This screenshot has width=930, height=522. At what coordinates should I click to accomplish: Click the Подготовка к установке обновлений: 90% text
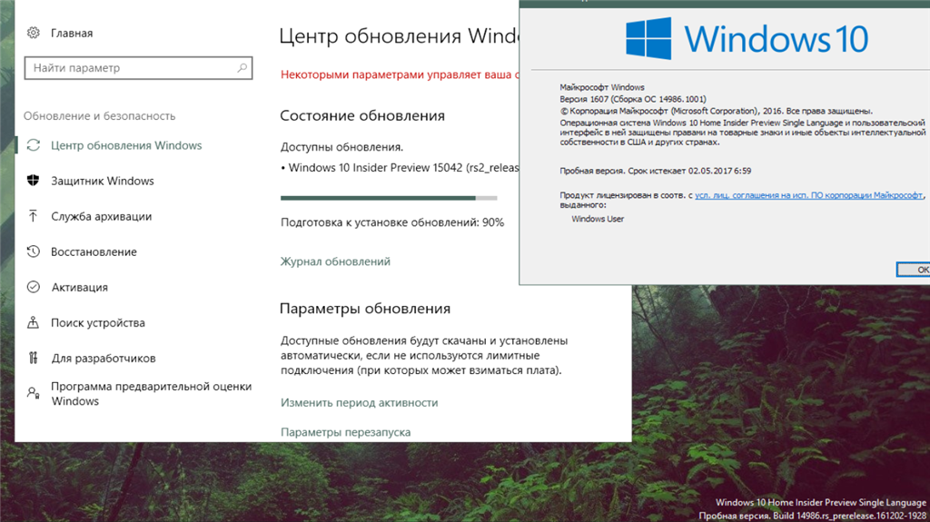pos(392,222)
